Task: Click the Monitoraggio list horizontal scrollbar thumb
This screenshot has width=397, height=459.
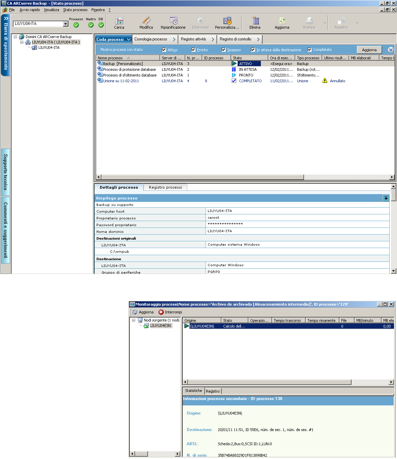Action: (270, 382)
